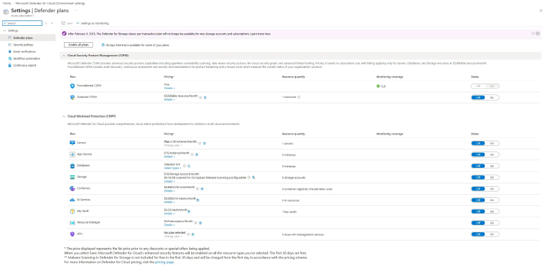Viewport: 544px width, 269px height.
Task: Toggle the Resource Manager plan status switch
Action: pos(485,223)
